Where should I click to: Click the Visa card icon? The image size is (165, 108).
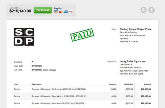pyautogui.click(x=56, y=12)
